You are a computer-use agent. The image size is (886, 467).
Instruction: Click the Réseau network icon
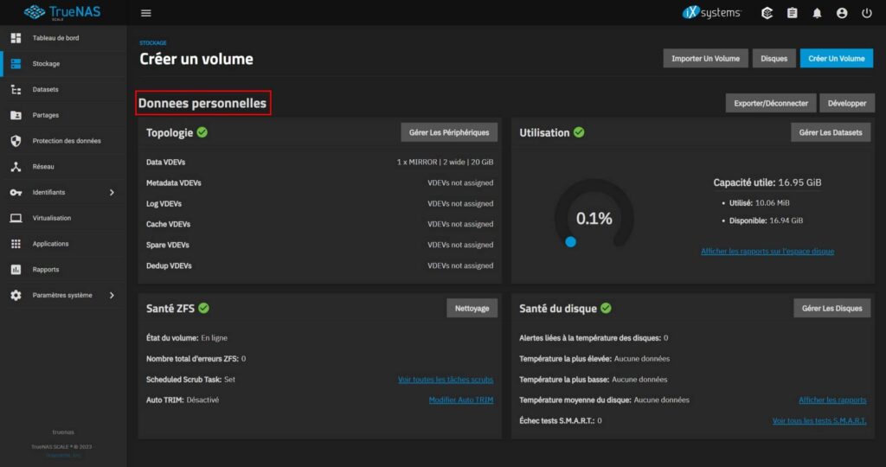coord(16,167)
